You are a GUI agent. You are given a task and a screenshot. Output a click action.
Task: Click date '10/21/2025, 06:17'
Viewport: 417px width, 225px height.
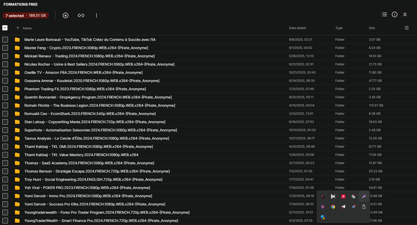[302, 138]
